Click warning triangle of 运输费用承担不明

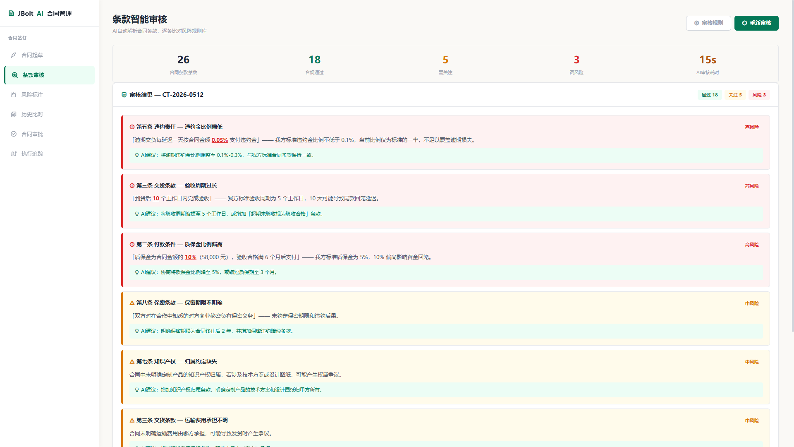coord(132,421)
